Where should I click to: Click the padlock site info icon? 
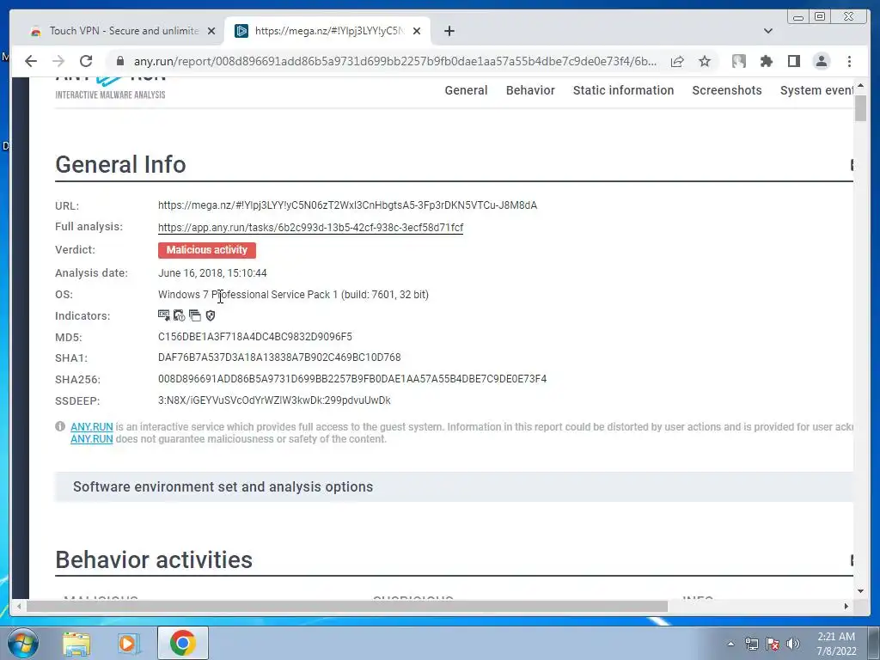pyautogui.click(x=119, y=61)
